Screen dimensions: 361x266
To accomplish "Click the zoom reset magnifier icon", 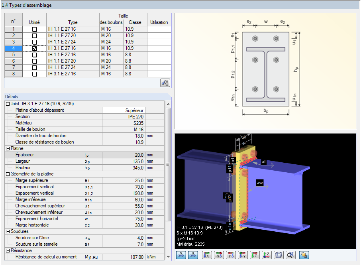I will [290, 255].
